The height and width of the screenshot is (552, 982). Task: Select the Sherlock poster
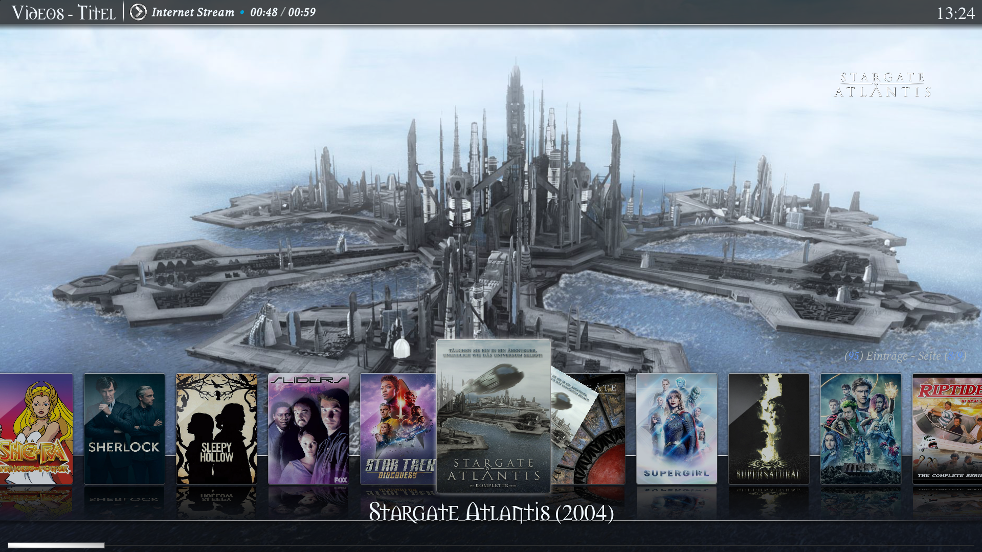tap(124, 429)
